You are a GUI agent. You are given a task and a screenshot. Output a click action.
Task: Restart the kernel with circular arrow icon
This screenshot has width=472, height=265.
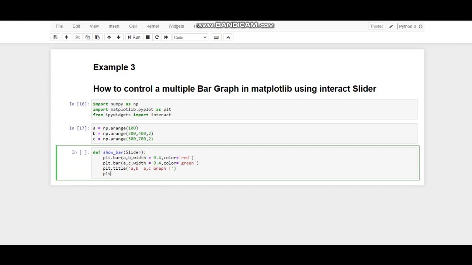[x=157, y=37]
